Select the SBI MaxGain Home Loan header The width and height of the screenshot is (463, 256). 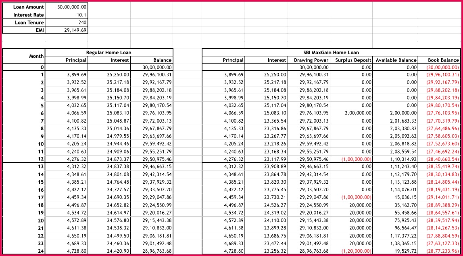pyautogui.click(x=331, y=52)
